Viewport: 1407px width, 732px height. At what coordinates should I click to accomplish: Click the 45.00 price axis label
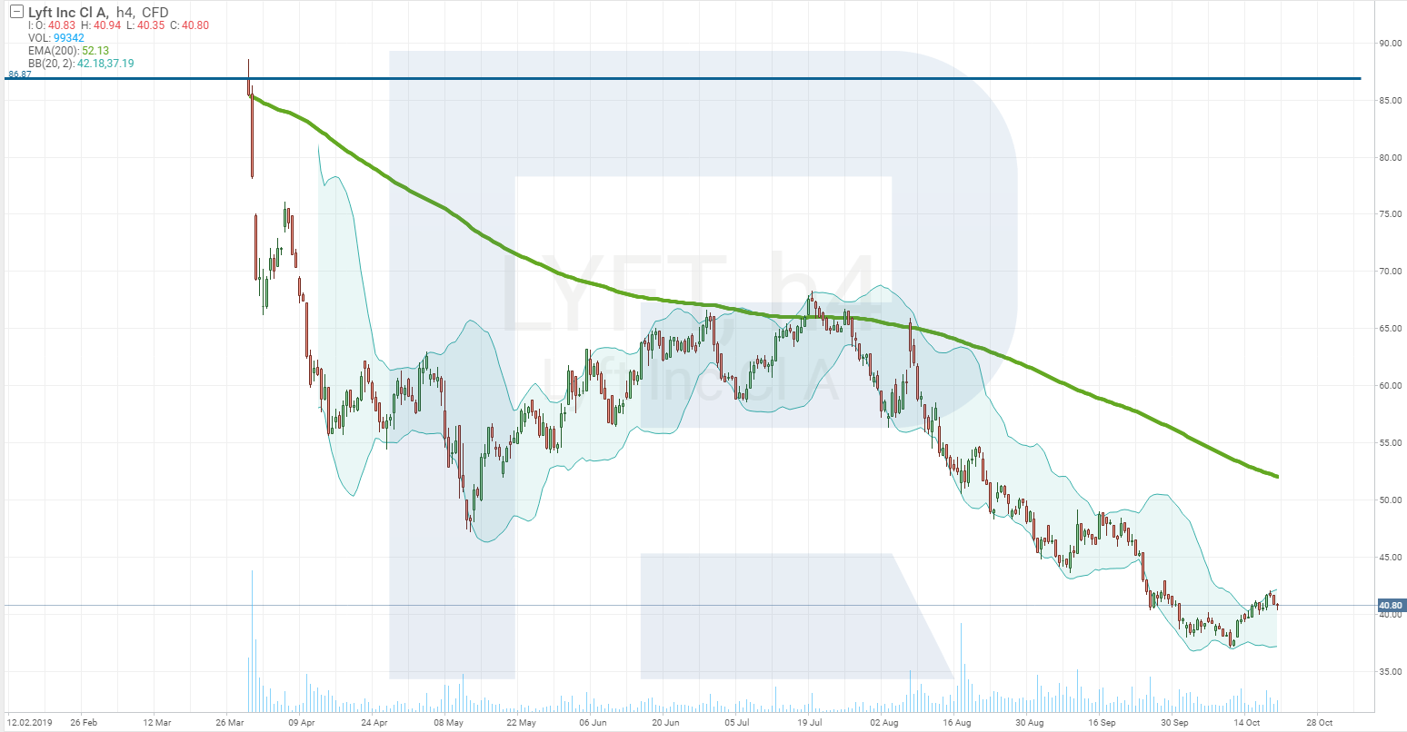1391,558
